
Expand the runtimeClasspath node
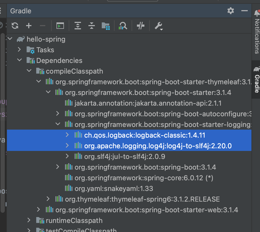[29, 220]
